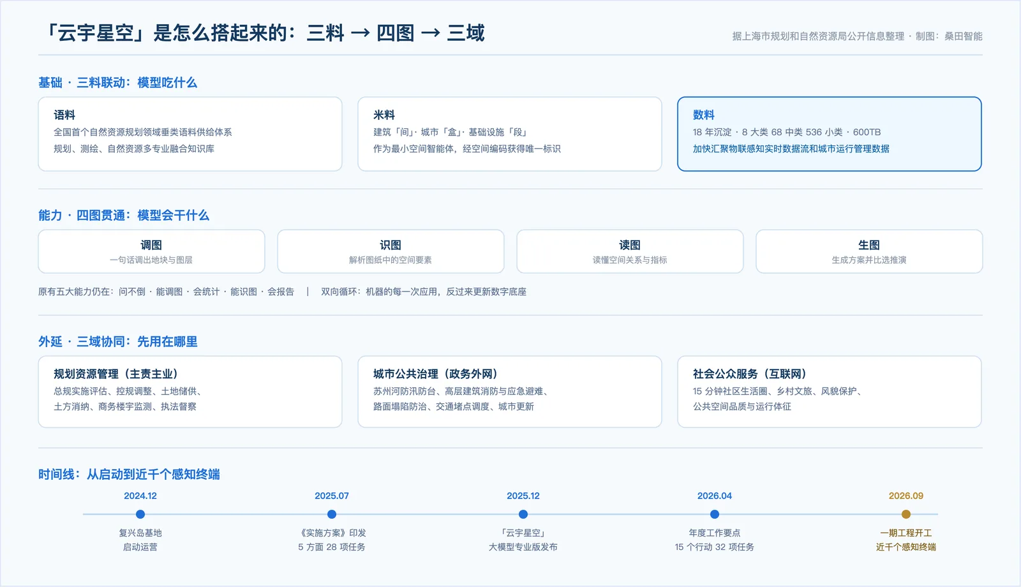Click text 公共空间品质与运行体征
Viewport: 1021px width, 587px height.
tap(742, 406)
